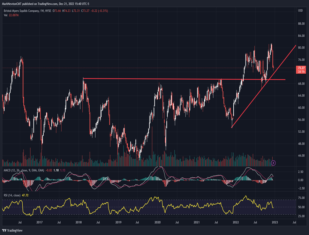Select the red horizontal resistance line near 69
The height and width of the screenshot is (235, 309).
click(184, 79)
